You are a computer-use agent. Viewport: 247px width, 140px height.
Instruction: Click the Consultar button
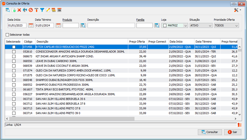[210, 132]
